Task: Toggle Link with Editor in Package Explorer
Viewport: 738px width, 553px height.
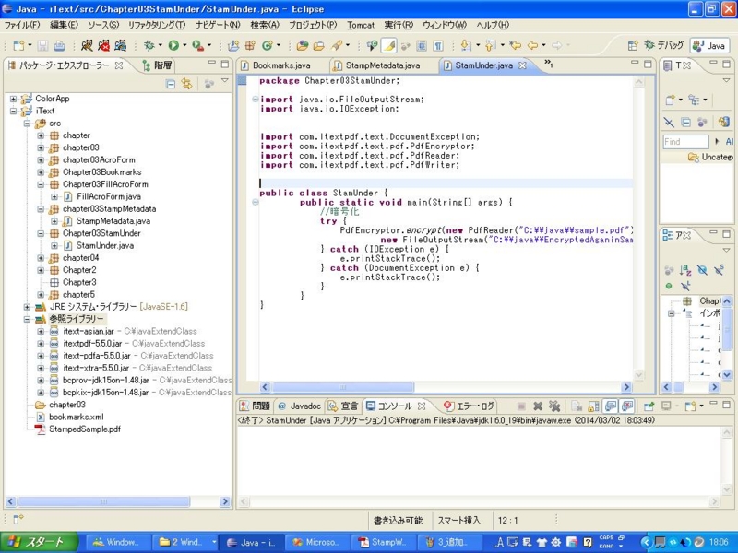Action: pyautogui.click(x=187, y=84)
